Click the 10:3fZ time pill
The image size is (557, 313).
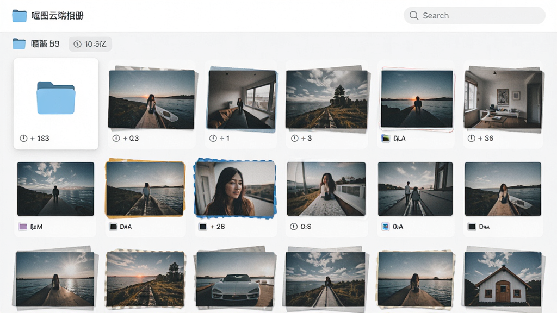pyautogui.click(x=90, y=44)
